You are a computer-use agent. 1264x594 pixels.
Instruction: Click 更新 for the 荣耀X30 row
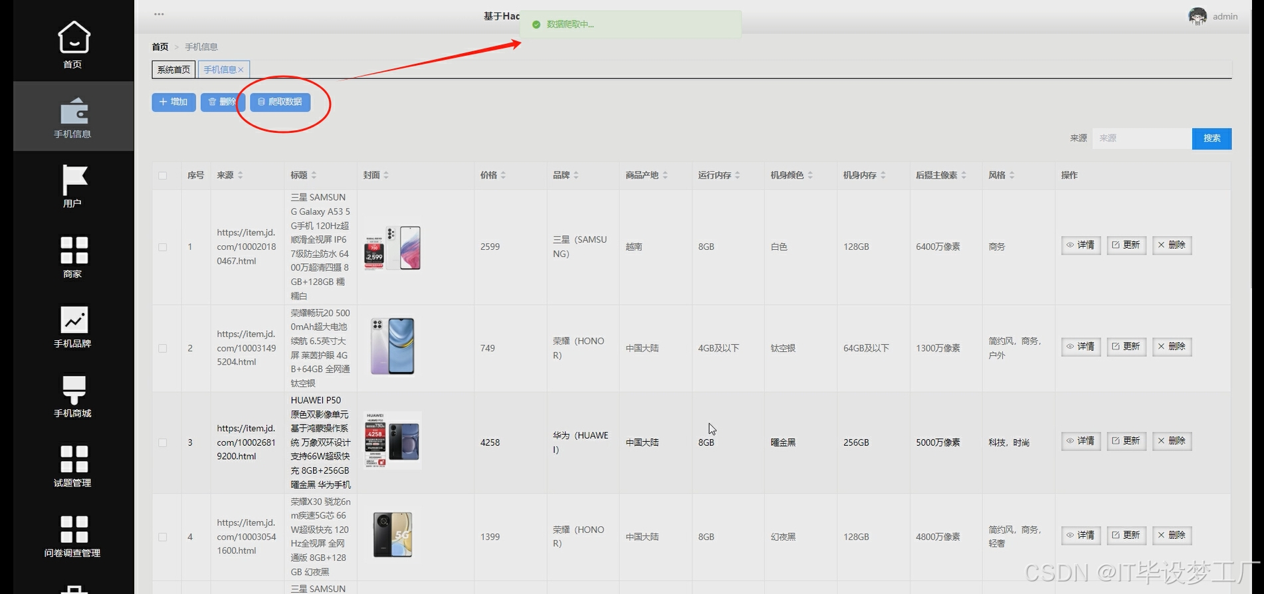tap(1126, 536)
